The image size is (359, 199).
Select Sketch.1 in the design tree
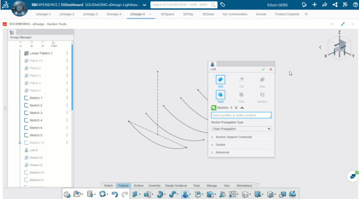coord(36,98)
